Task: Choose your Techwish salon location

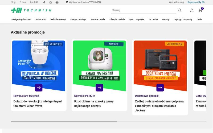Action: point(83,2)
